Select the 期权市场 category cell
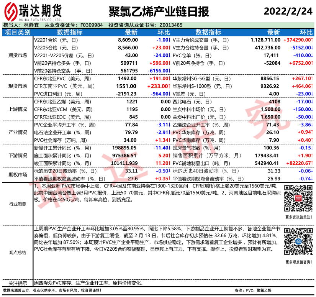 [x=18, y=175]
